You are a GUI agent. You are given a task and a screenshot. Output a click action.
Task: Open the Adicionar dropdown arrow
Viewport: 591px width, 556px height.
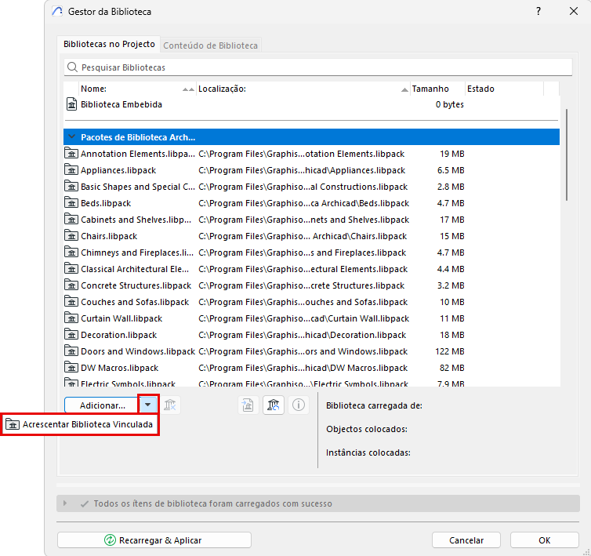click(x=147, y=405)
